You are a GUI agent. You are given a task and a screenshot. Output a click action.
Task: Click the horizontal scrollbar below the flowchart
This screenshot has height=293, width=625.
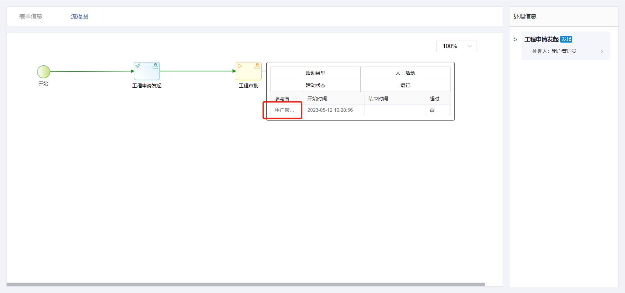coord(246,284)
